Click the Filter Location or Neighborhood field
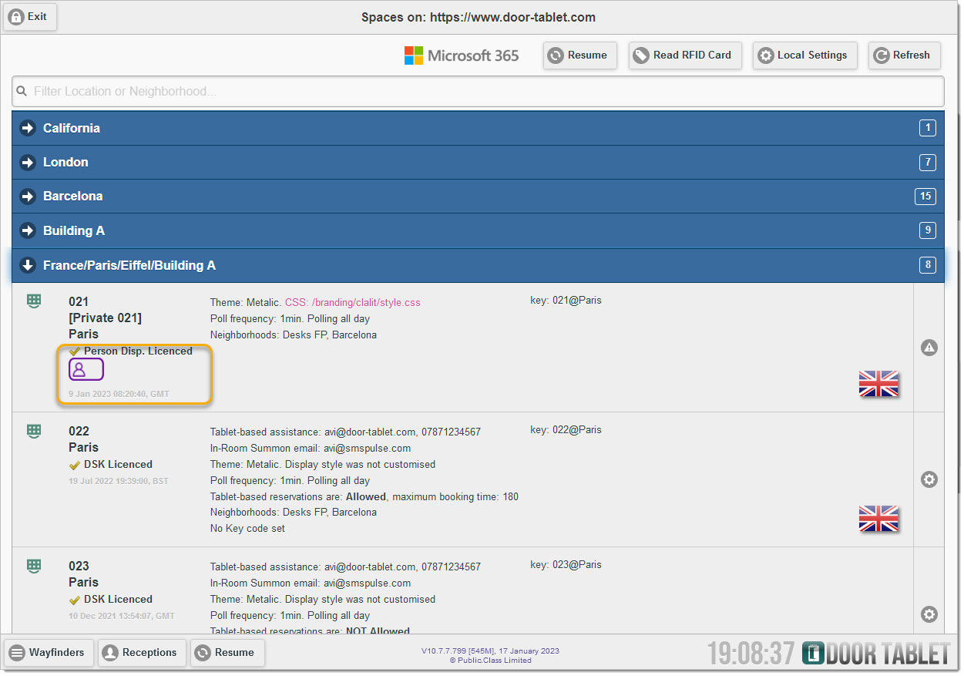 (x=478, y=91)
